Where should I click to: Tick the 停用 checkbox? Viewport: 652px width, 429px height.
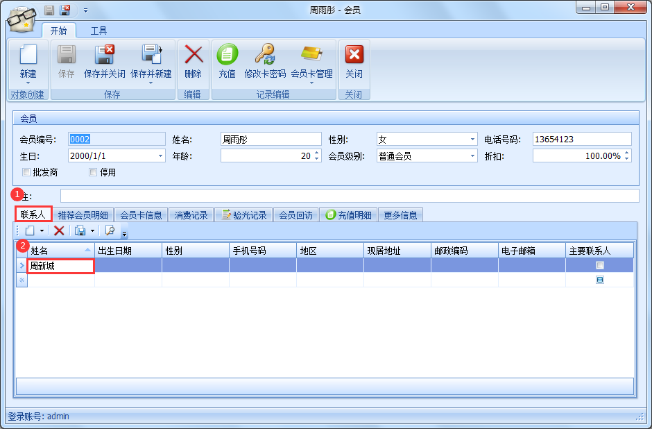(x=93, y=172)
